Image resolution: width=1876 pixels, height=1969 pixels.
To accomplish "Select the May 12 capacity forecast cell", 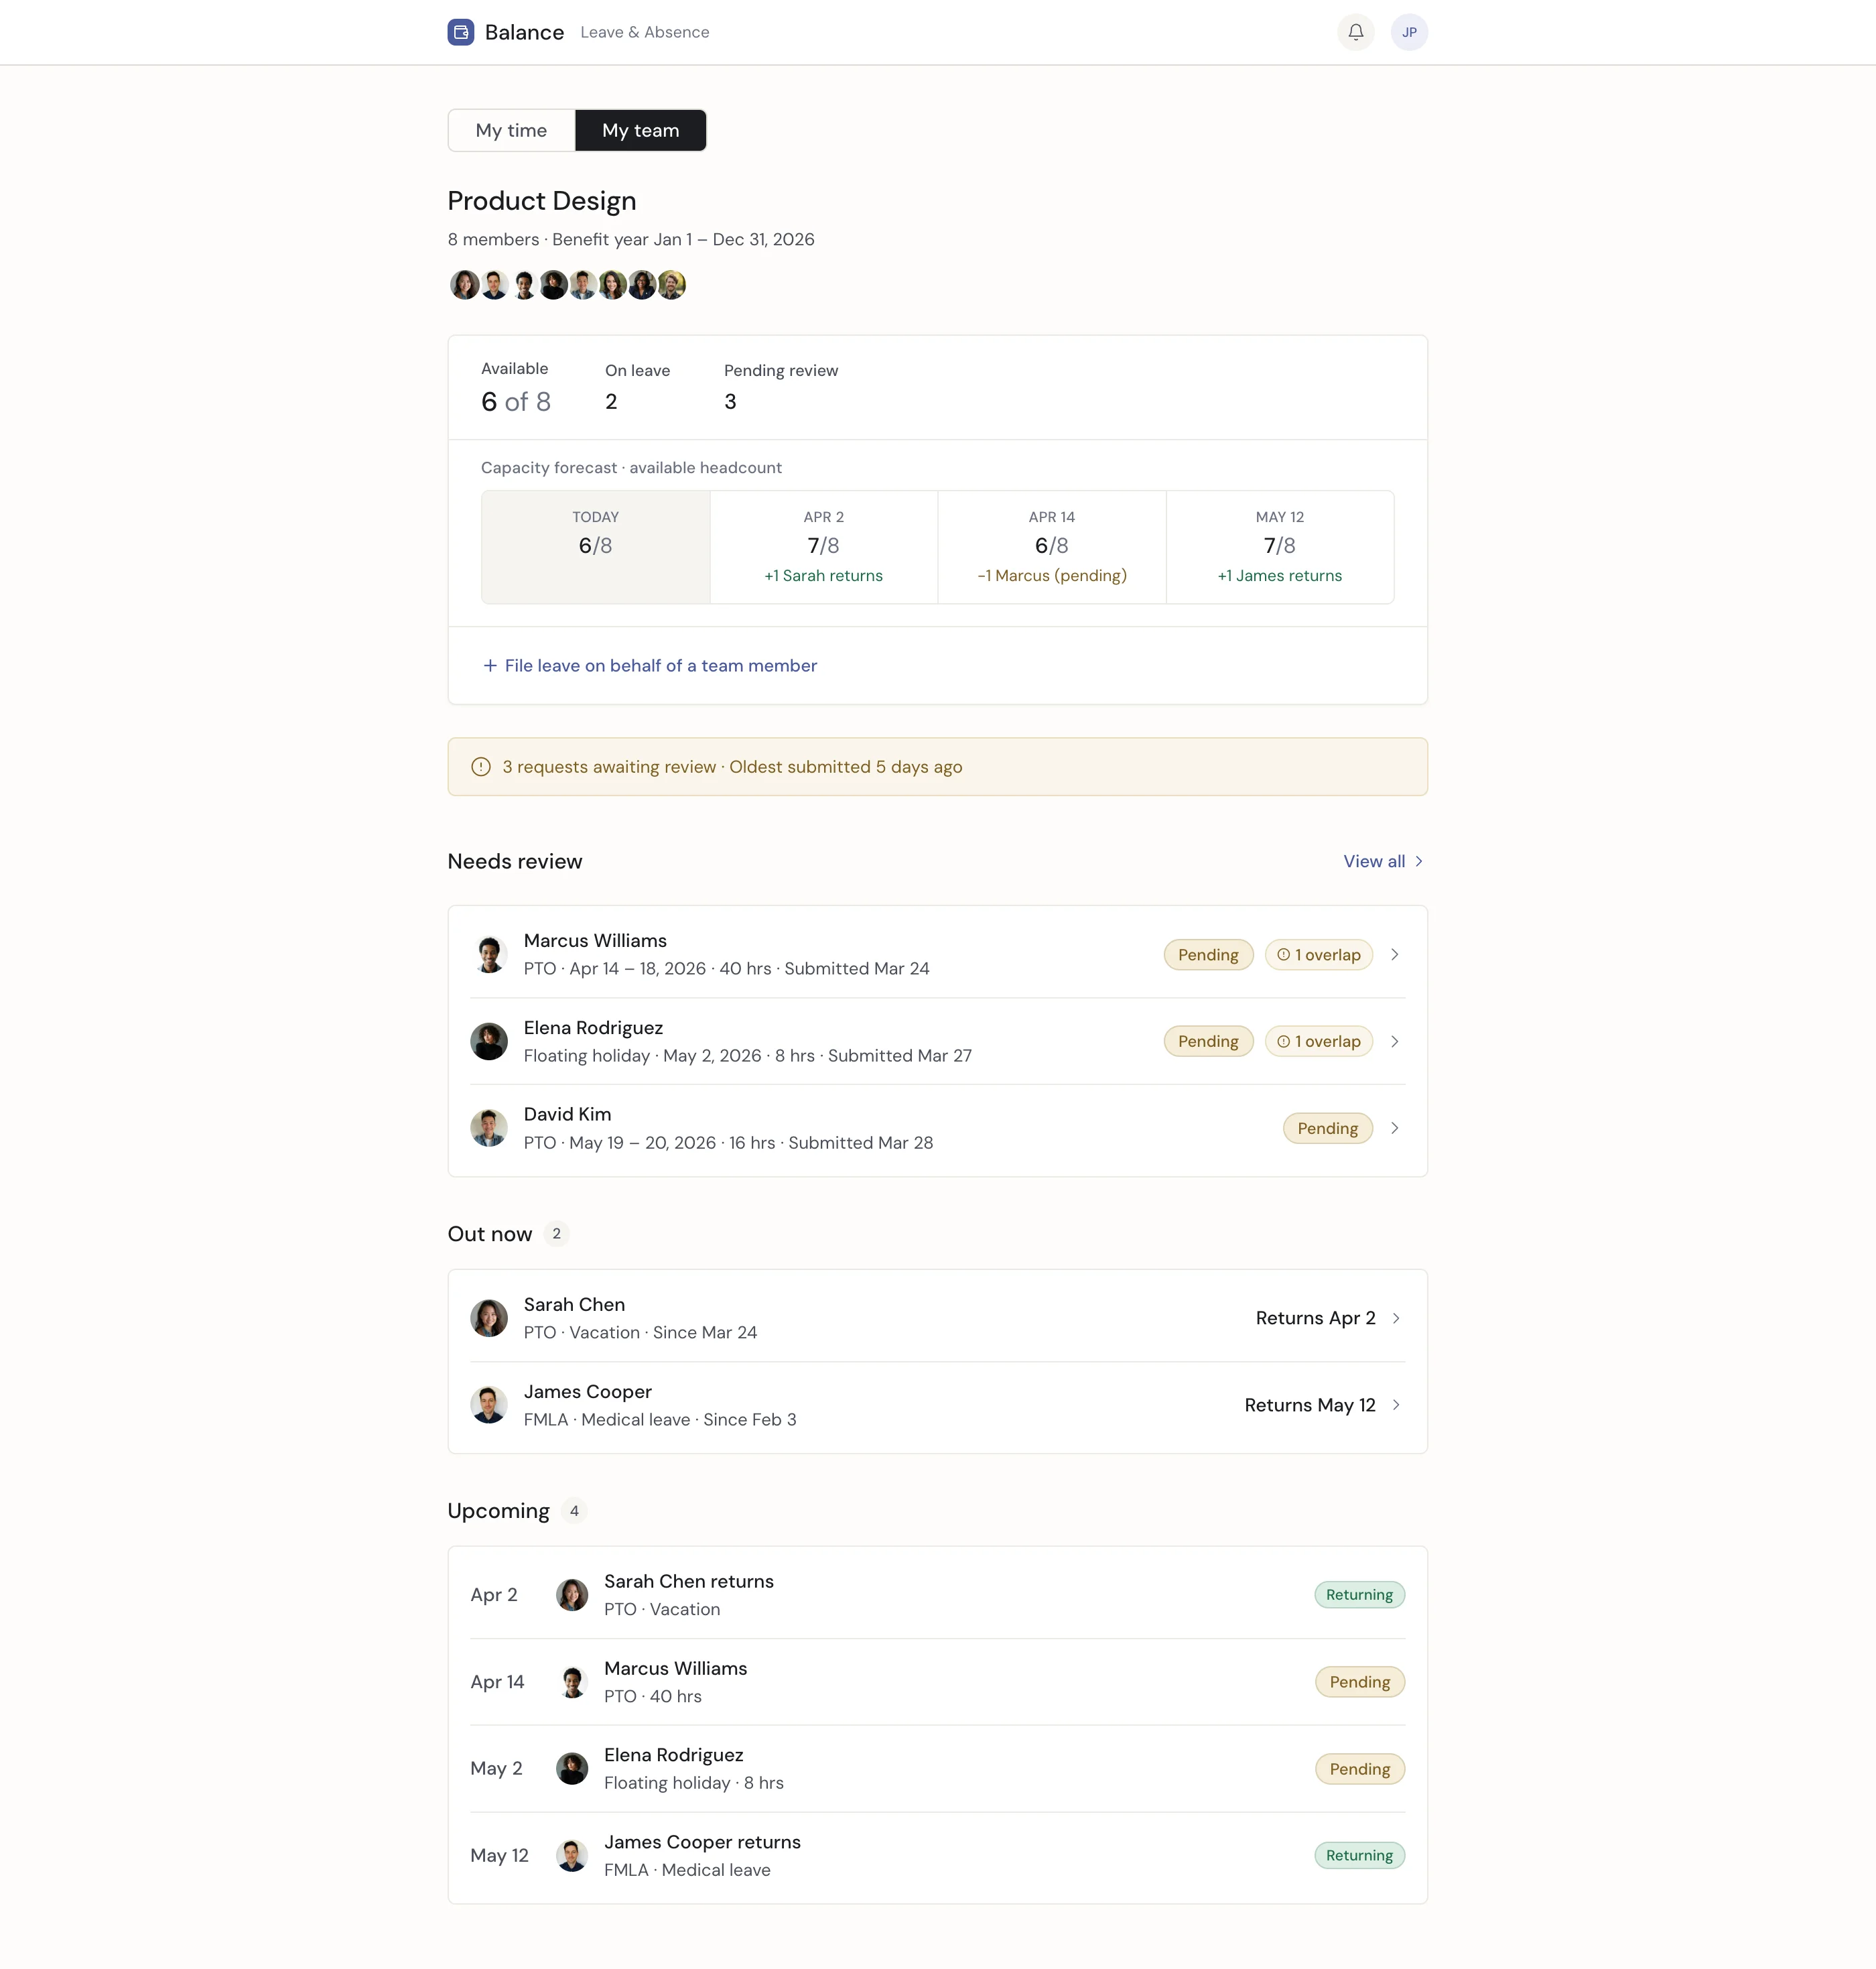I will coord(1279,546).
